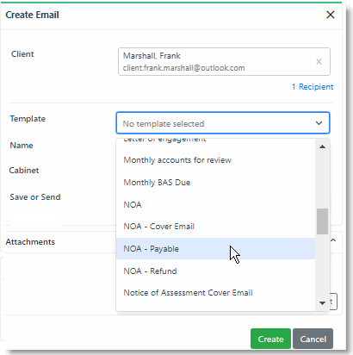353x355 pixels.
Task: Expand the Template dropdown chevron
Action: click(x=319, y=123)
